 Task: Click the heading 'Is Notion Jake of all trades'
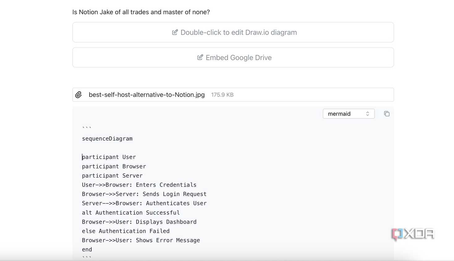[141, 12]
